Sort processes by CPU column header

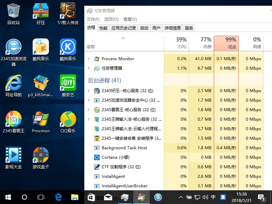coord(176,44)
